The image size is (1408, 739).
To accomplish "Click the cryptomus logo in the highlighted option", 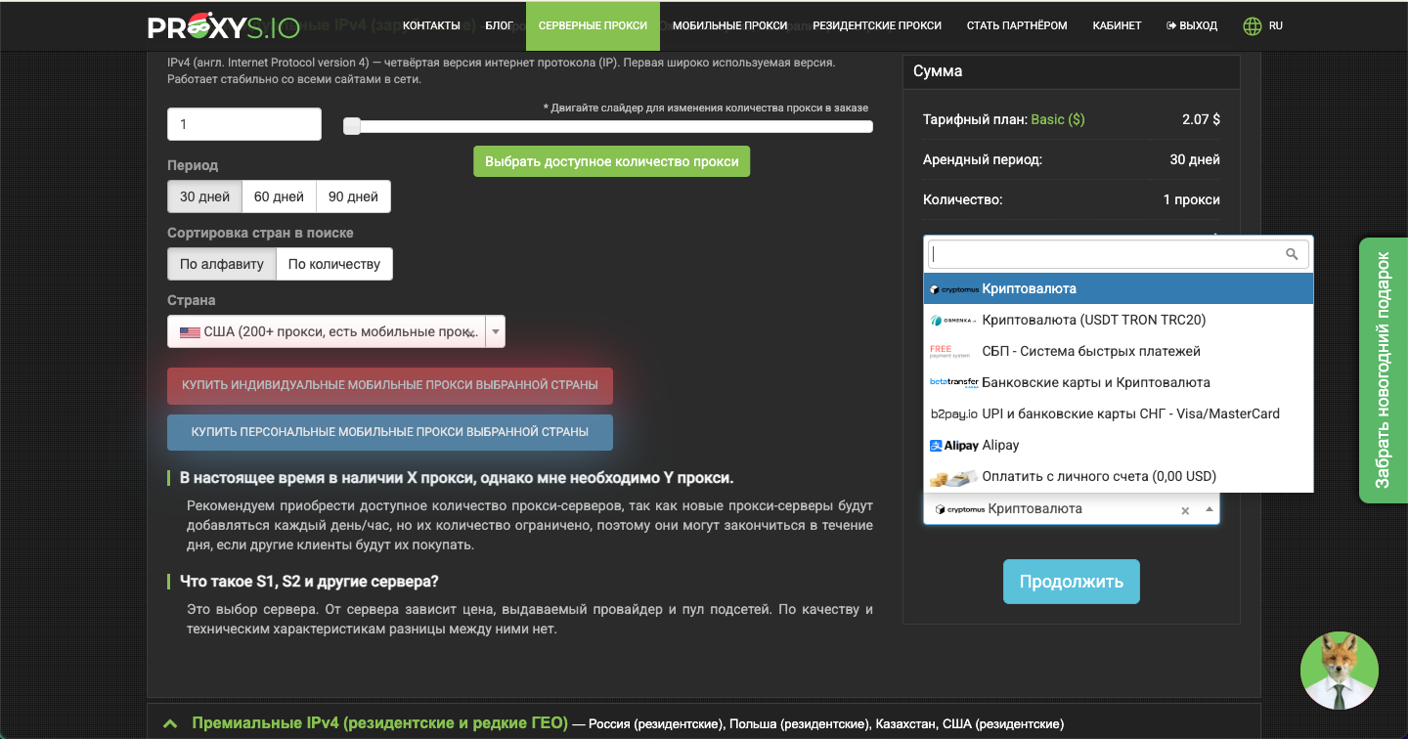I will pyautogui.click(x=954, y=289).
